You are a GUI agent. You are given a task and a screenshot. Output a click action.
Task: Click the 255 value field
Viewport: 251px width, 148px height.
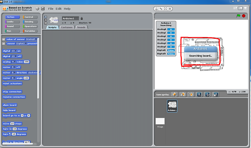(x=26, y=62)
